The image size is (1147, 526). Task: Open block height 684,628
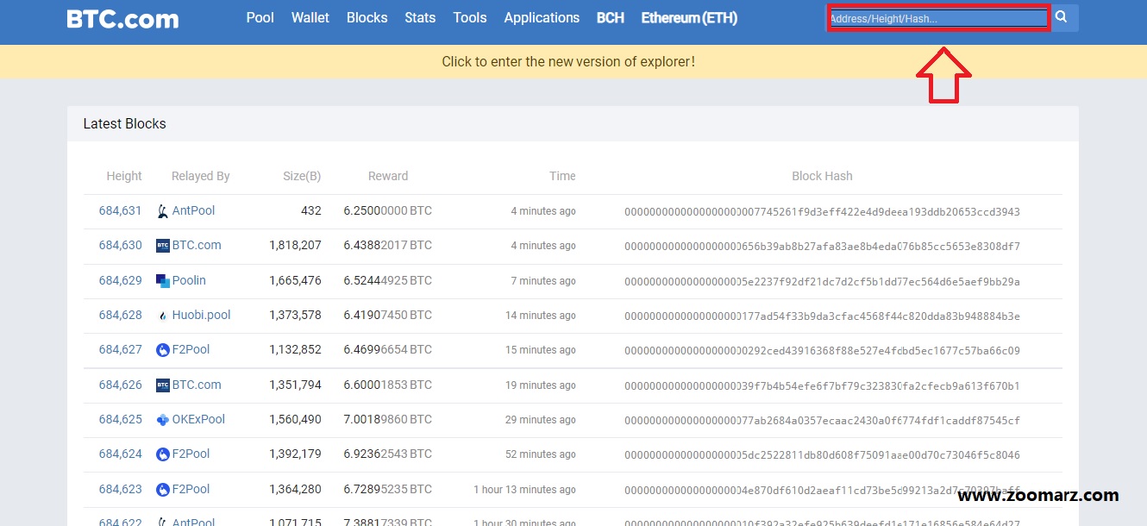point(121,315)
